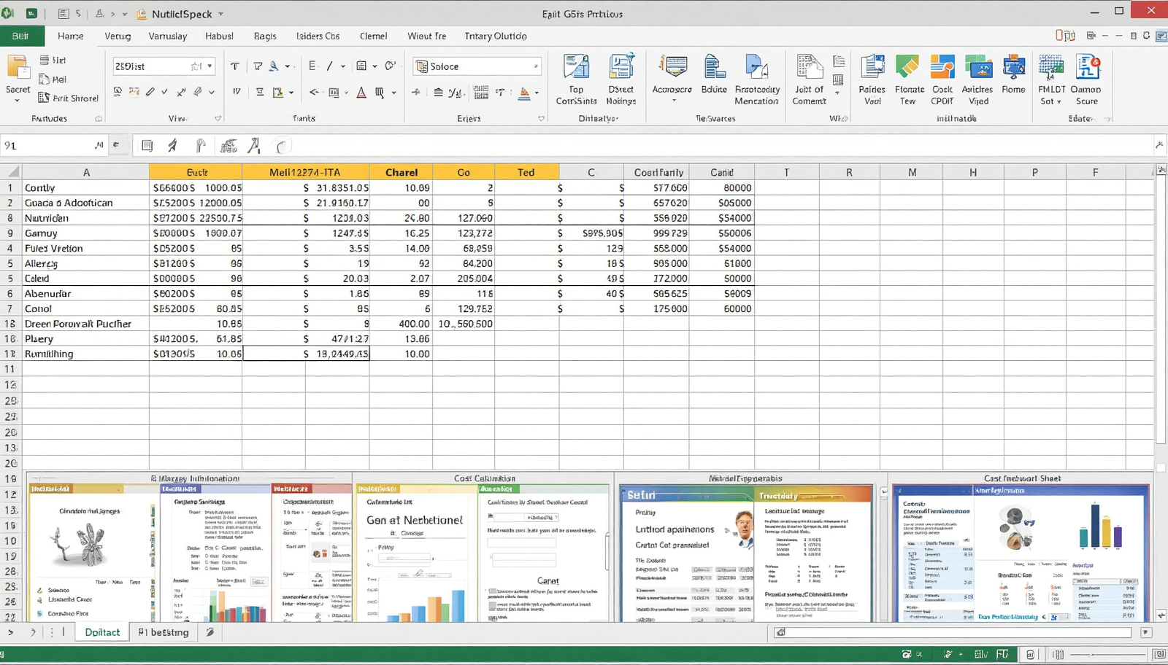This screenshot has width=1168, height=665.
Task: Switch to the Hame ribbon tab
Action: pos(70,36)
